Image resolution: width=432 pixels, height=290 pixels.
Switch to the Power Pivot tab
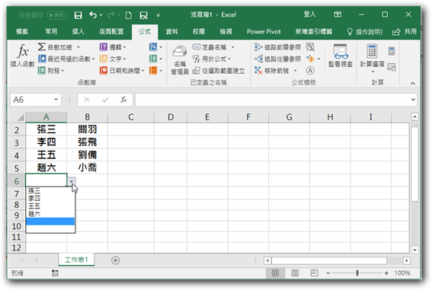264,32
